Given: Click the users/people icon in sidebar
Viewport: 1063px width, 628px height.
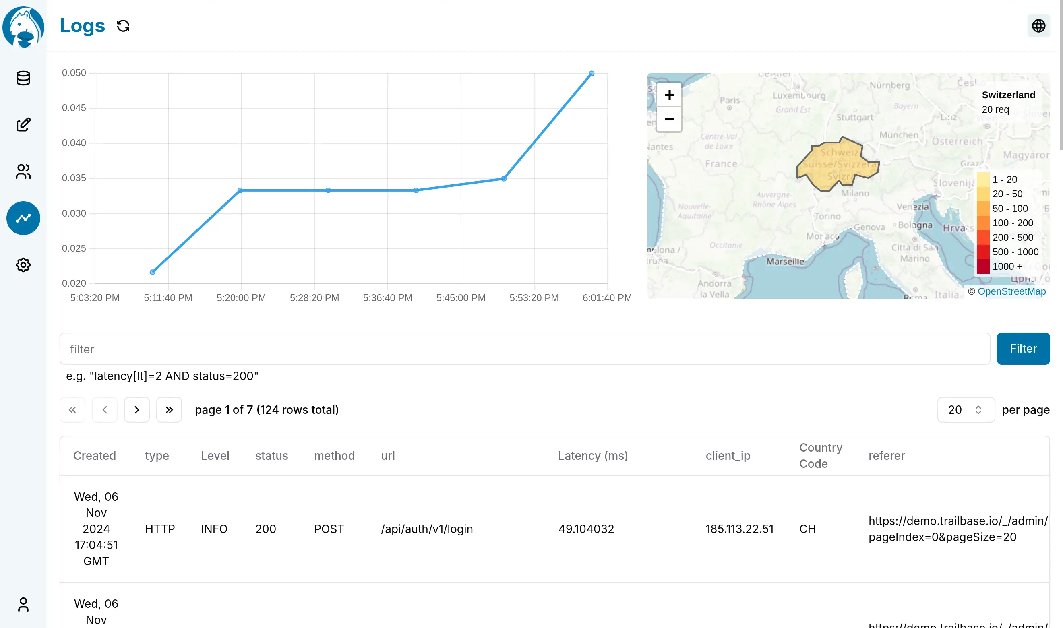Looking at the screenshot, I should point(23,171).
